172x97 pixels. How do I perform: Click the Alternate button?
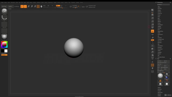[4, 55]
